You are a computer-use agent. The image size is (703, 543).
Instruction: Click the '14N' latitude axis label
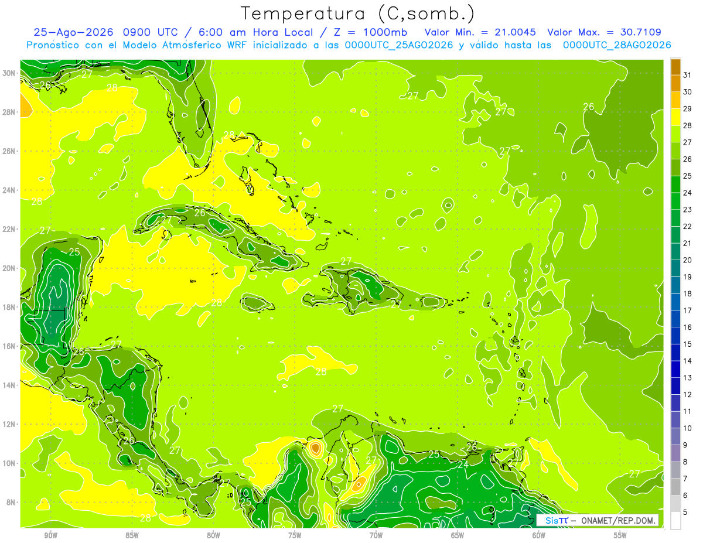(9, 385)
